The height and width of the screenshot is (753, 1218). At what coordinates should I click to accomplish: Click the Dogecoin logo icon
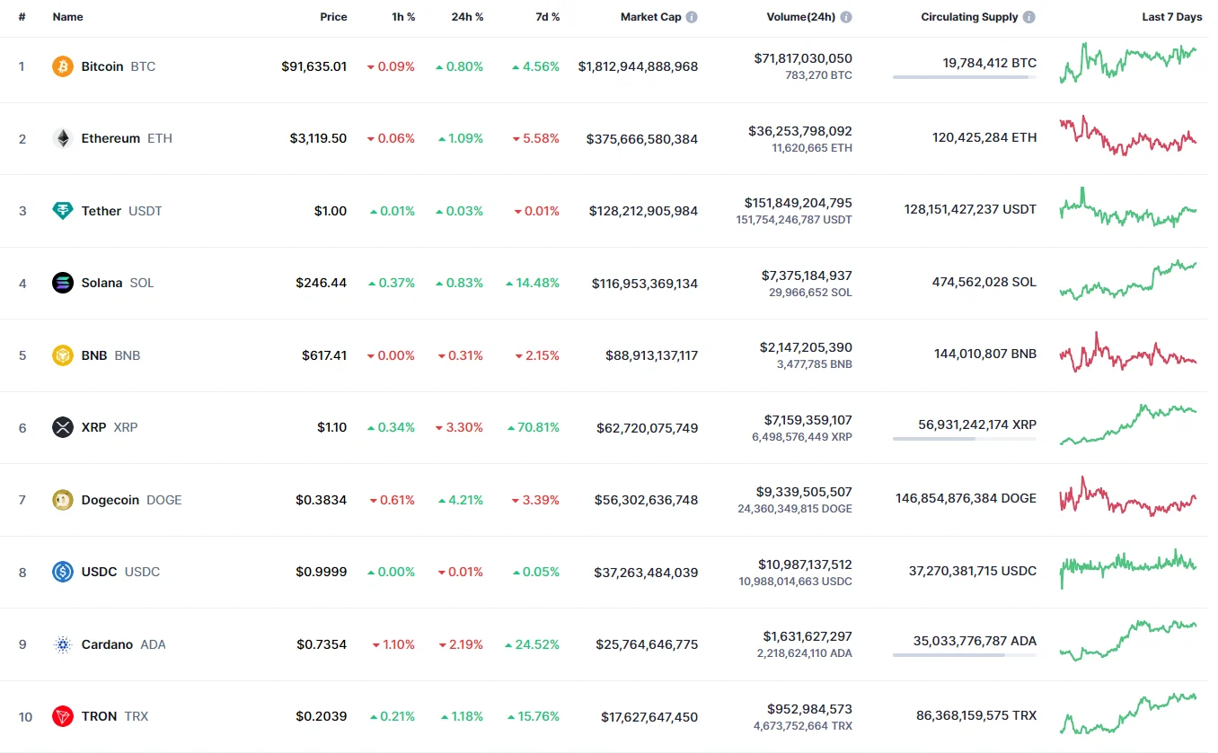click(x=63, y=500)
